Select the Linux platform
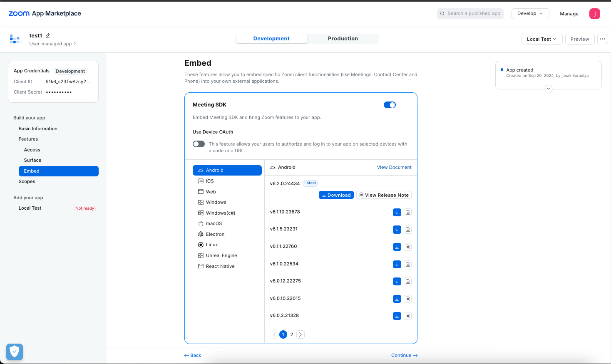 pyautogui.click(x=227, y=245)
